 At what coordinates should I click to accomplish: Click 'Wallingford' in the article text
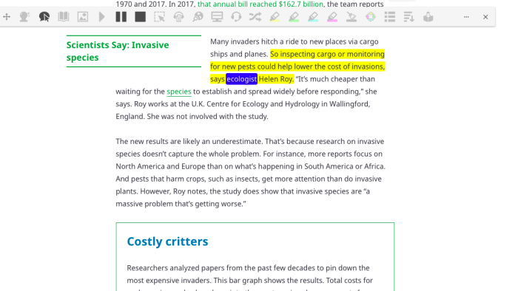click(x=349, y=104)
